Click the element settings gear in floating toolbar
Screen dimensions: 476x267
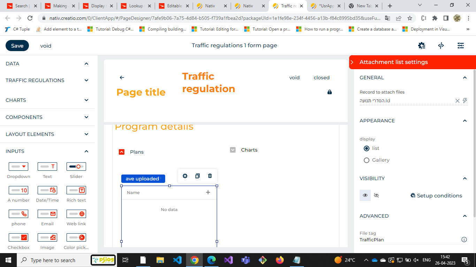tap(185, 176)
